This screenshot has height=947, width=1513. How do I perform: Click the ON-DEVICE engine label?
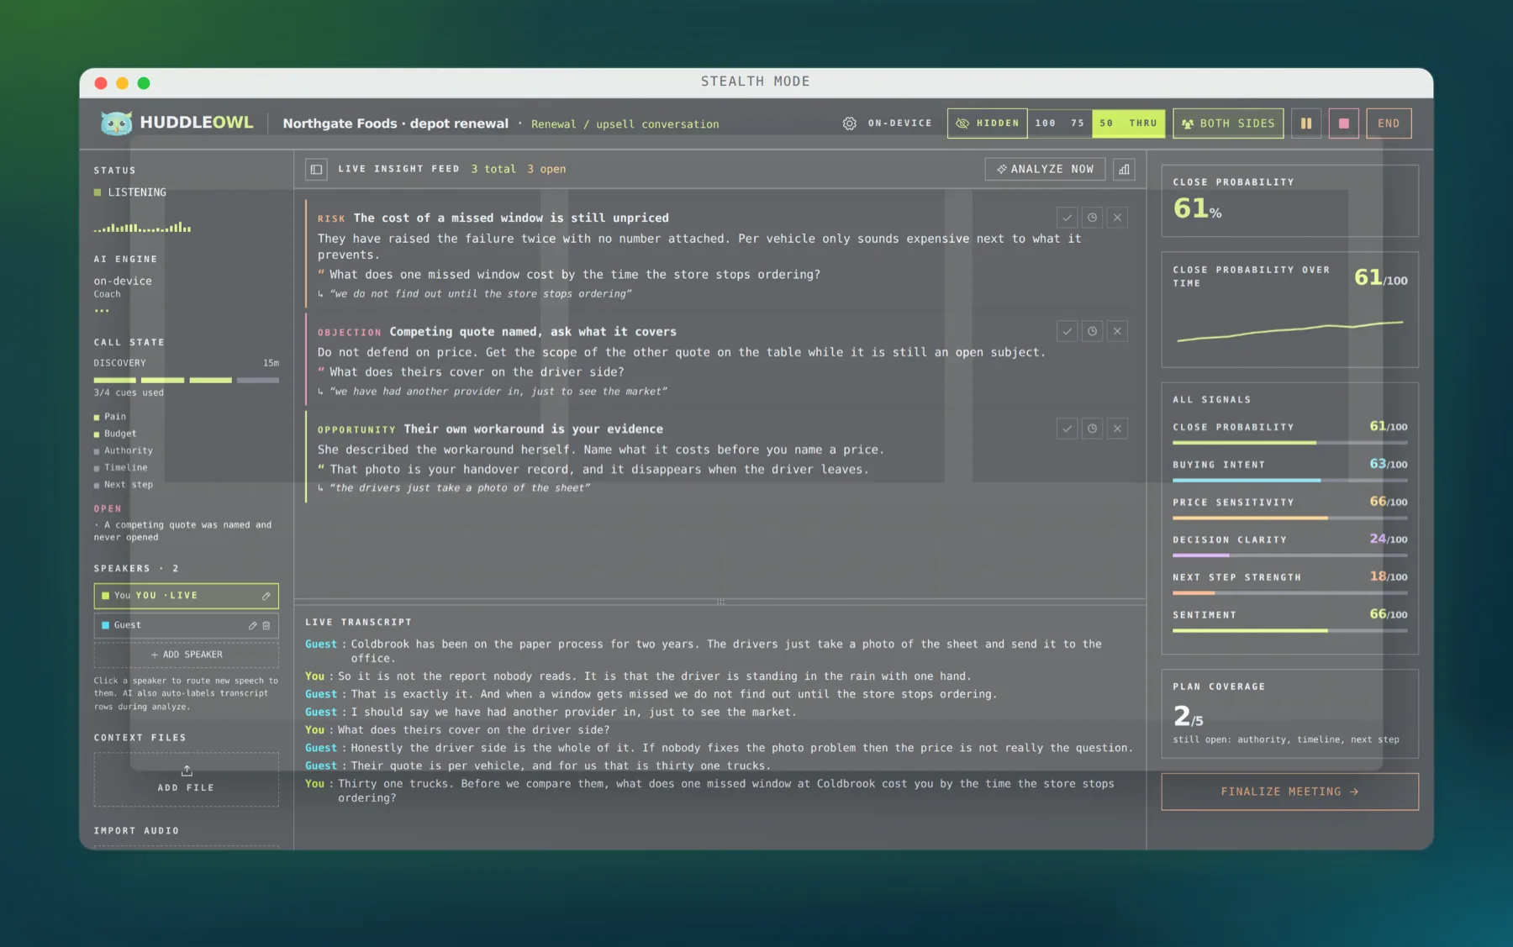coord(899,124)
